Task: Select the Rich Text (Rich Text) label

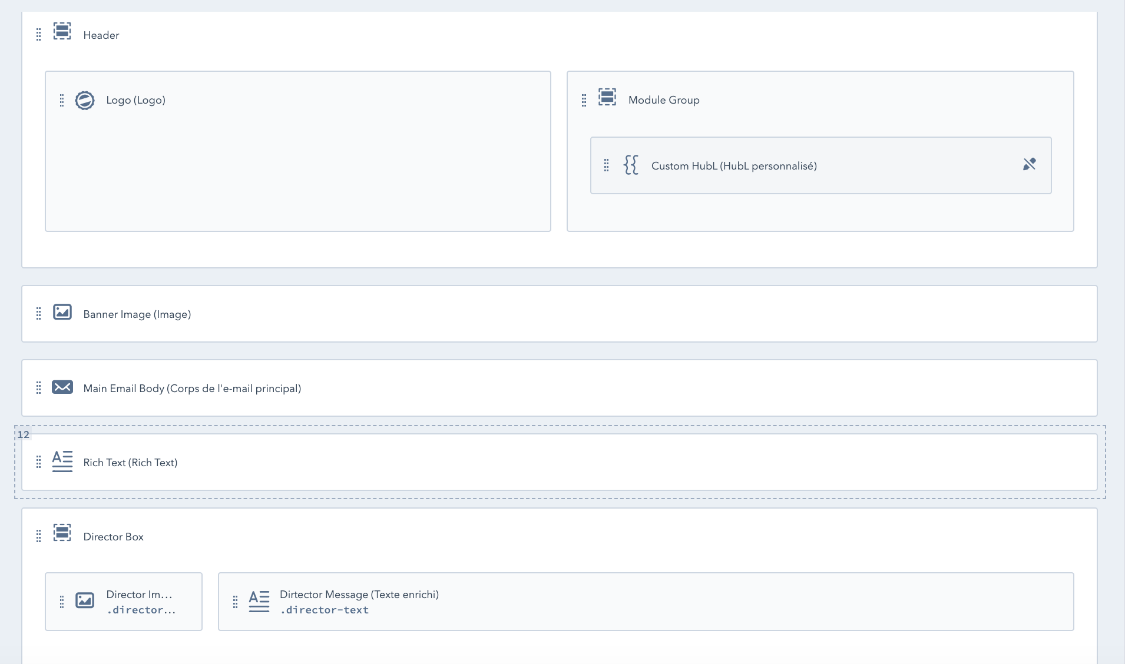Action: click(x=130, y=463)
